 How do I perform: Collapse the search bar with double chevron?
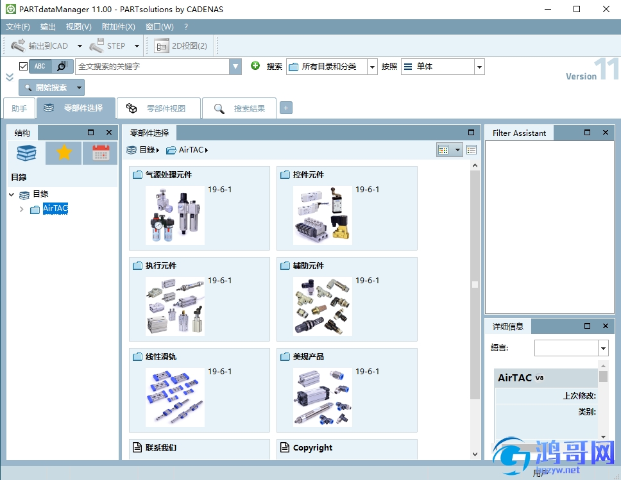click(x=10, y=77)
